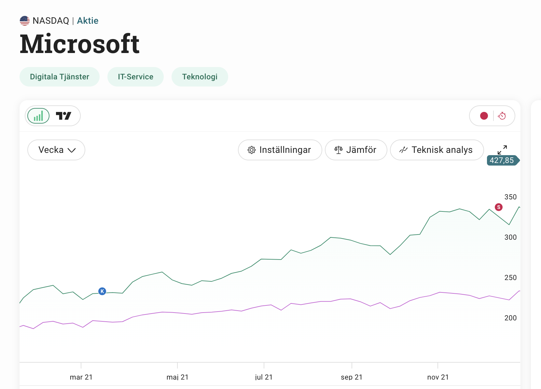Click the red stopwatch delayed-data icon
This screenshot has height=389, width=541.
502,116
